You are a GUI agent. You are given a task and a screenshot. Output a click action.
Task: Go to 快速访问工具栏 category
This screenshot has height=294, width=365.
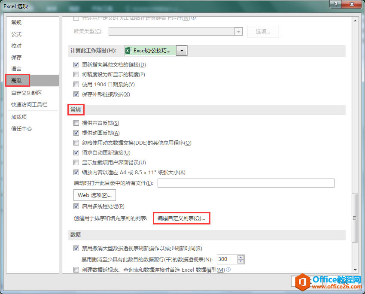[x=33, y=105]
